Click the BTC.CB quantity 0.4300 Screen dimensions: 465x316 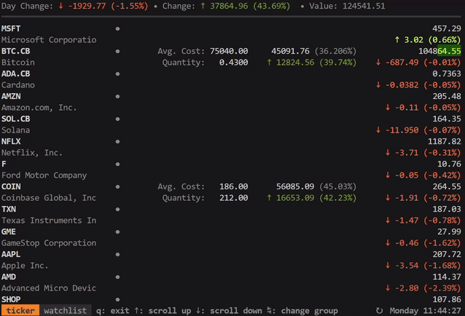[x=234, y=63]
